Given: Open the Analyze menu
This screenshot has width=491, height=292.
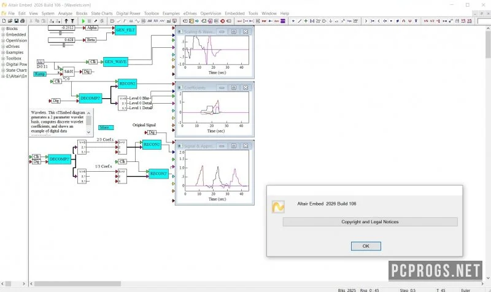Looking at the screenshot, I should [65, 13].
